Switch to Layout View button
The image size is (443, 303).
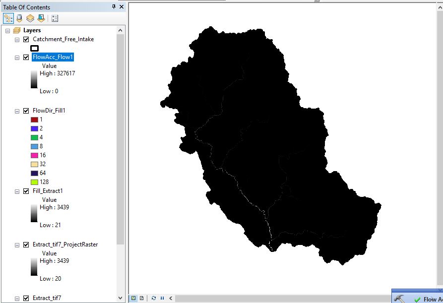[142, 298]
